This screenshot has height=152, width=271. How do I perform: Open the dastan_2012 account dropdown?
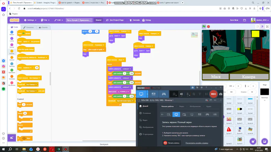[x=260, y=20]
